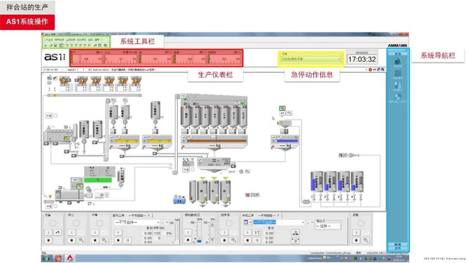
Task: Click manual hand icon in 干燥 group
Action: pyautogui.click(x=104, y=240)
